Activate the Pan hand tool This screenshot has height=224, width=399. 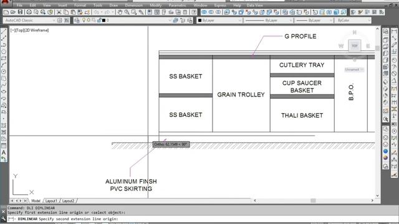(120, 12)
